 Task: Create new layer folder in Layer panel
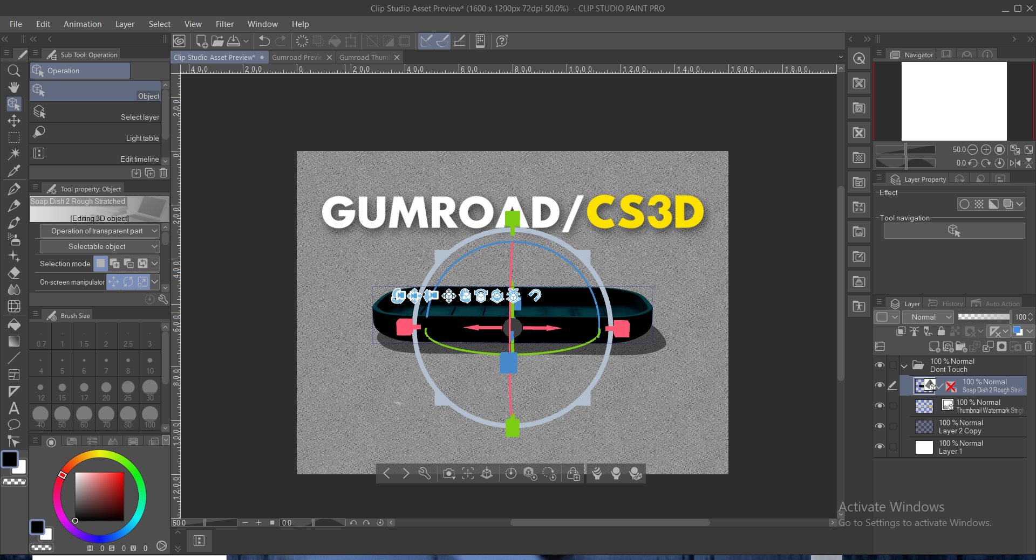[x=961, y=347]
